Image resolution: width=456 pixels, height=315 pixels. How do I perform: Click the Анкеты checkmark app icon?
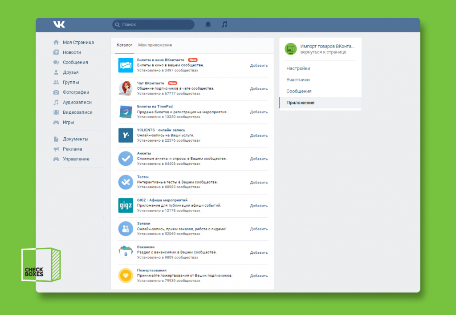point(126,158)
